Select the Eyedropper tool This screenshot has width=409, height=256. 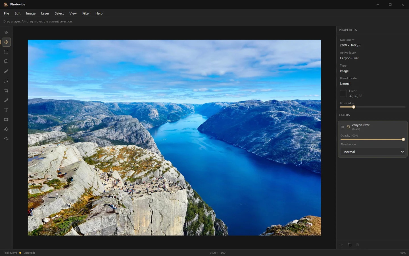[6, 100]
